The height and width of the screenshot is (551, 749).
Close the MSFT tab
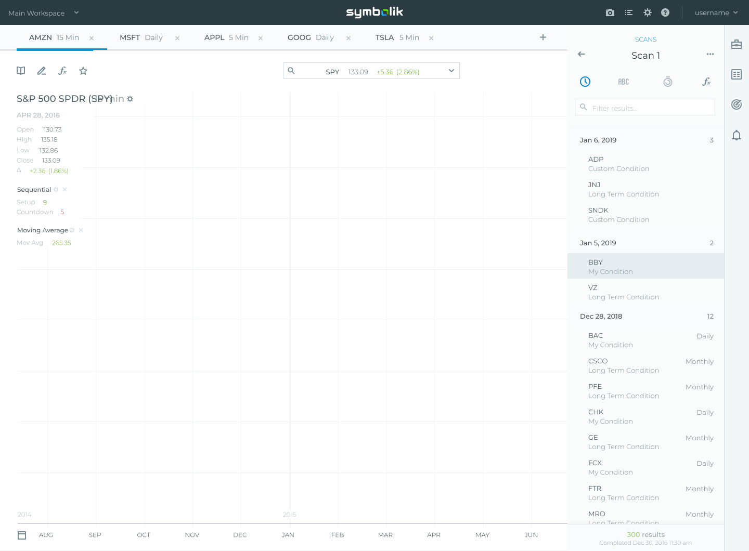pos(177,38)
